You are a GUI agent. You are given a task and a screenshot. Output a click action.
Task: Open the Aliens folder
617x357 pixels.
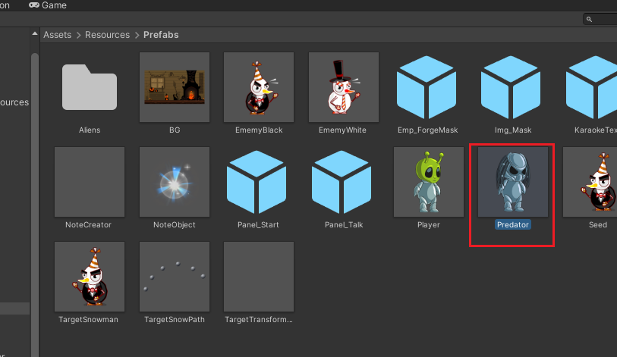click(90, 87)
